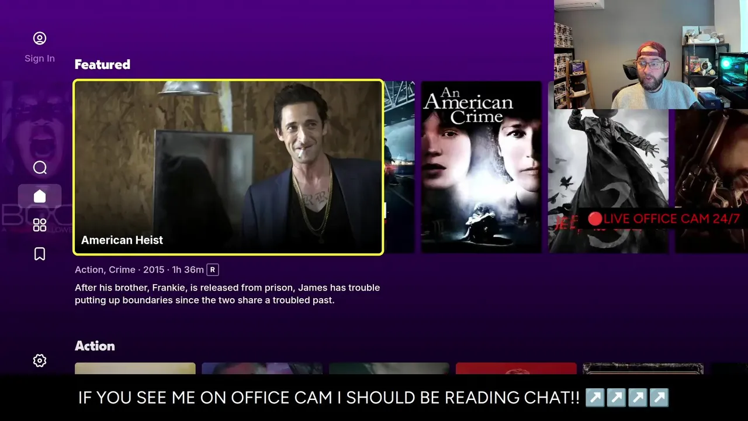
Task: Click the American Heist title text
Action: tap(122, 240)
